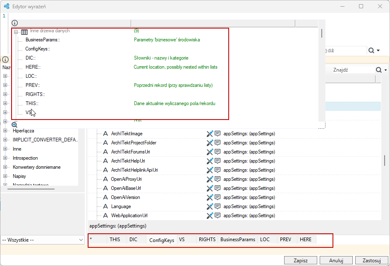Click the comment icon in the ArchITektHelpUri row

(x=218, y=161)
